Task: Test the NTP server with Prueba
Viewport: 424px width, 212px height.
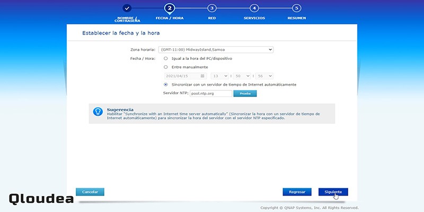Action: click(245, 94)
